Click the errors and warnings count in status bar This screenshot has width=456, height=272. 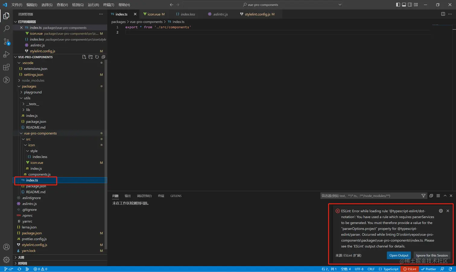pos(40,269)
